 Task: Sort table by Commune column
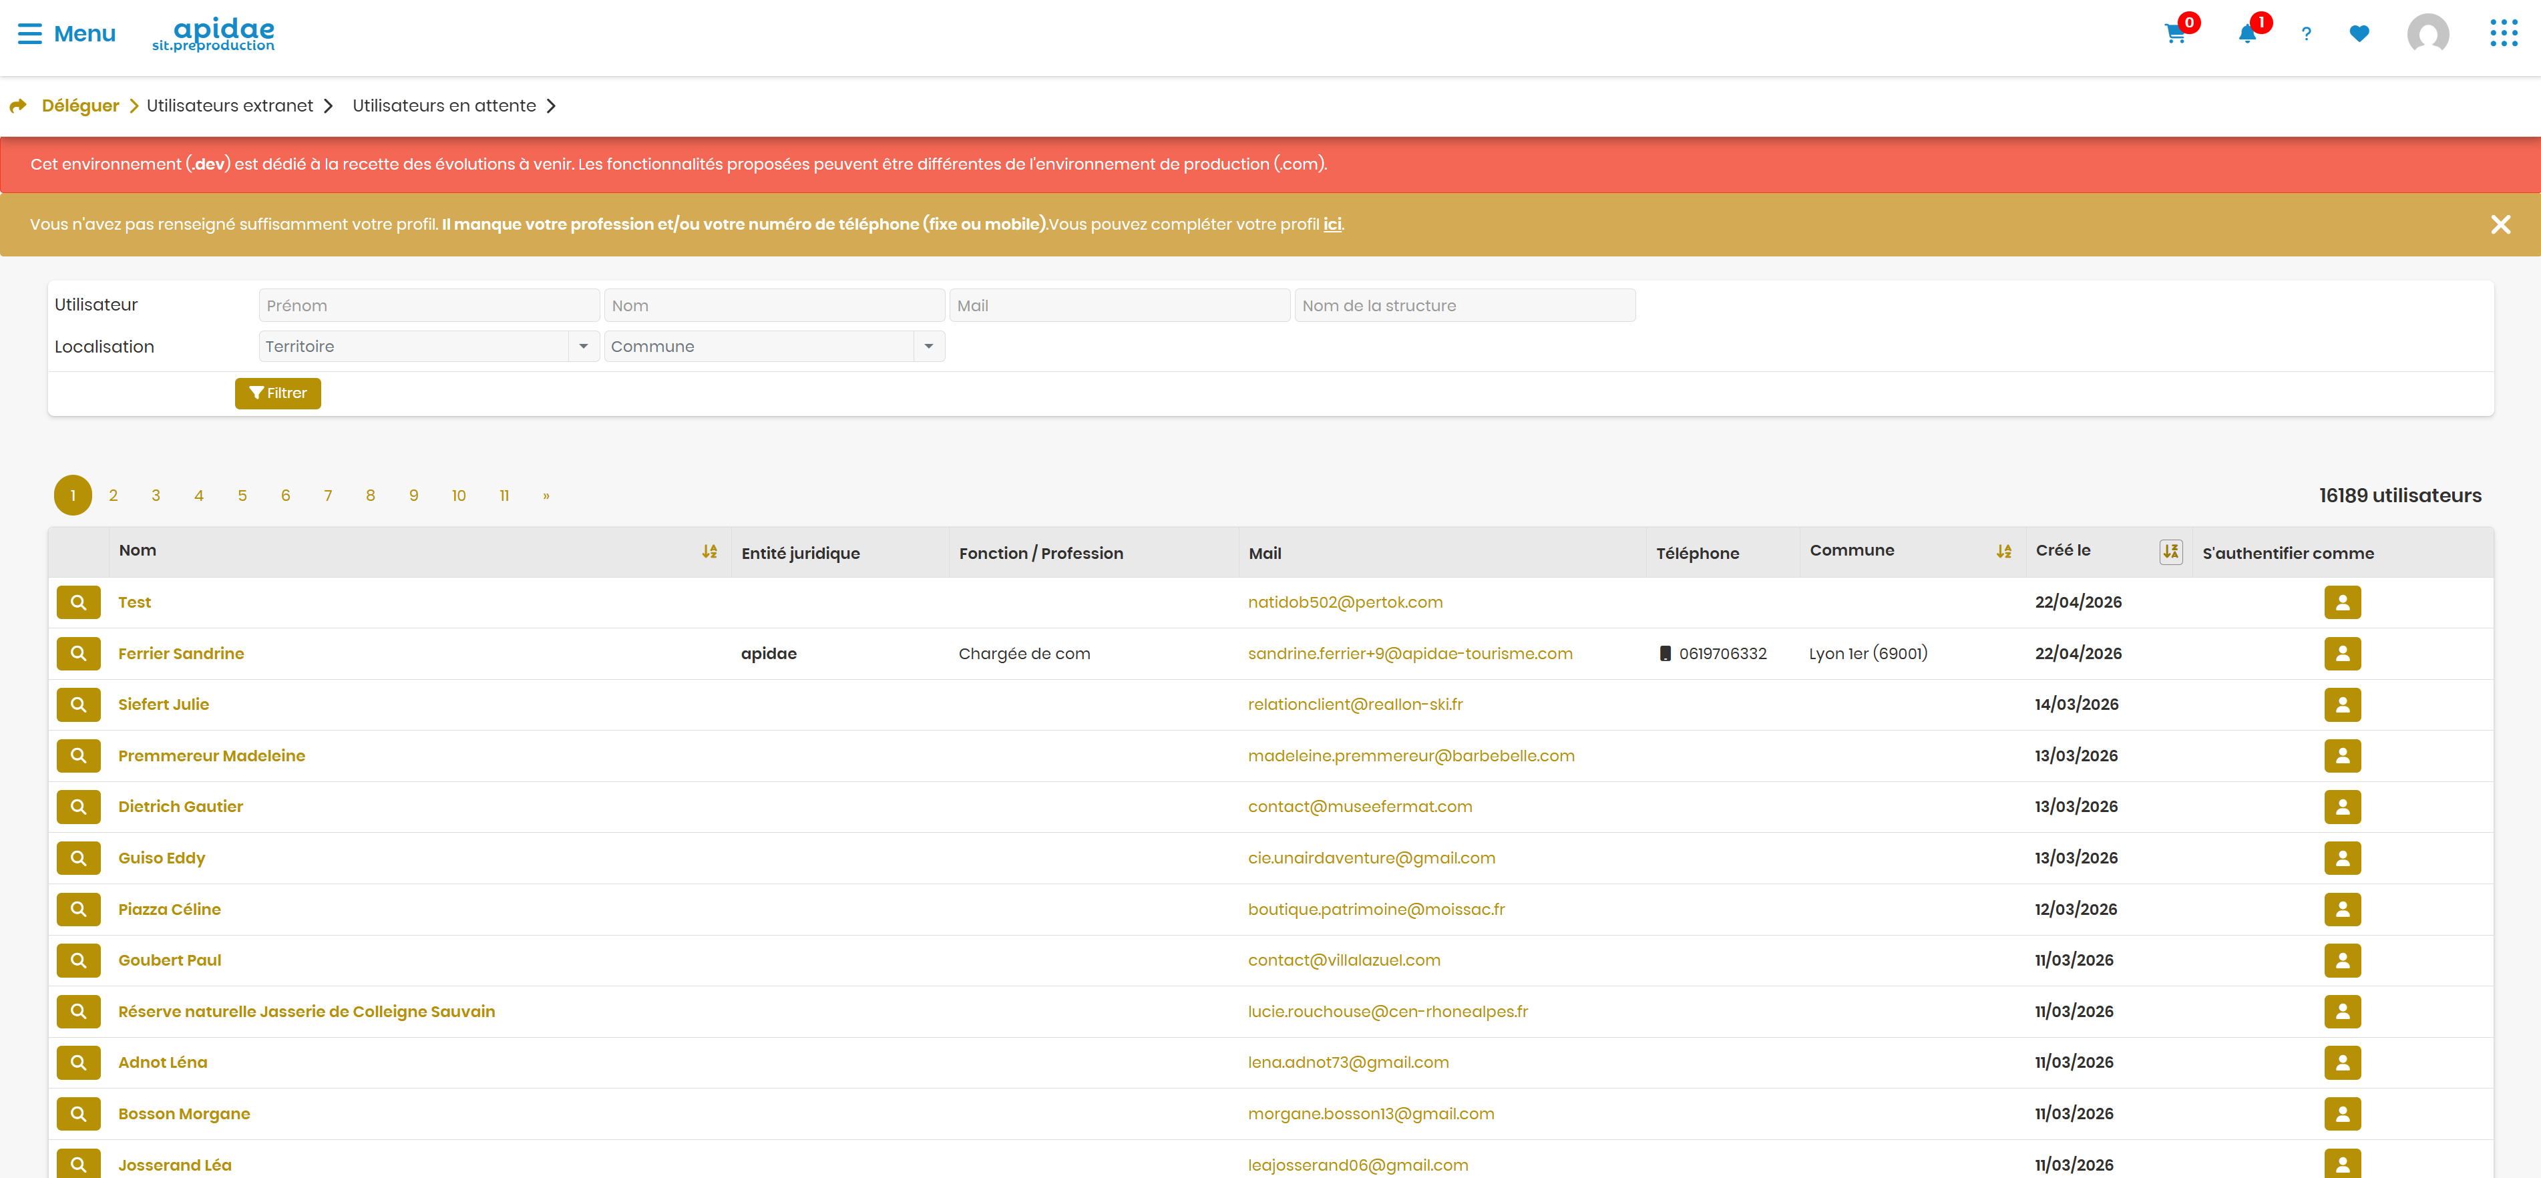click(2003, 552)
